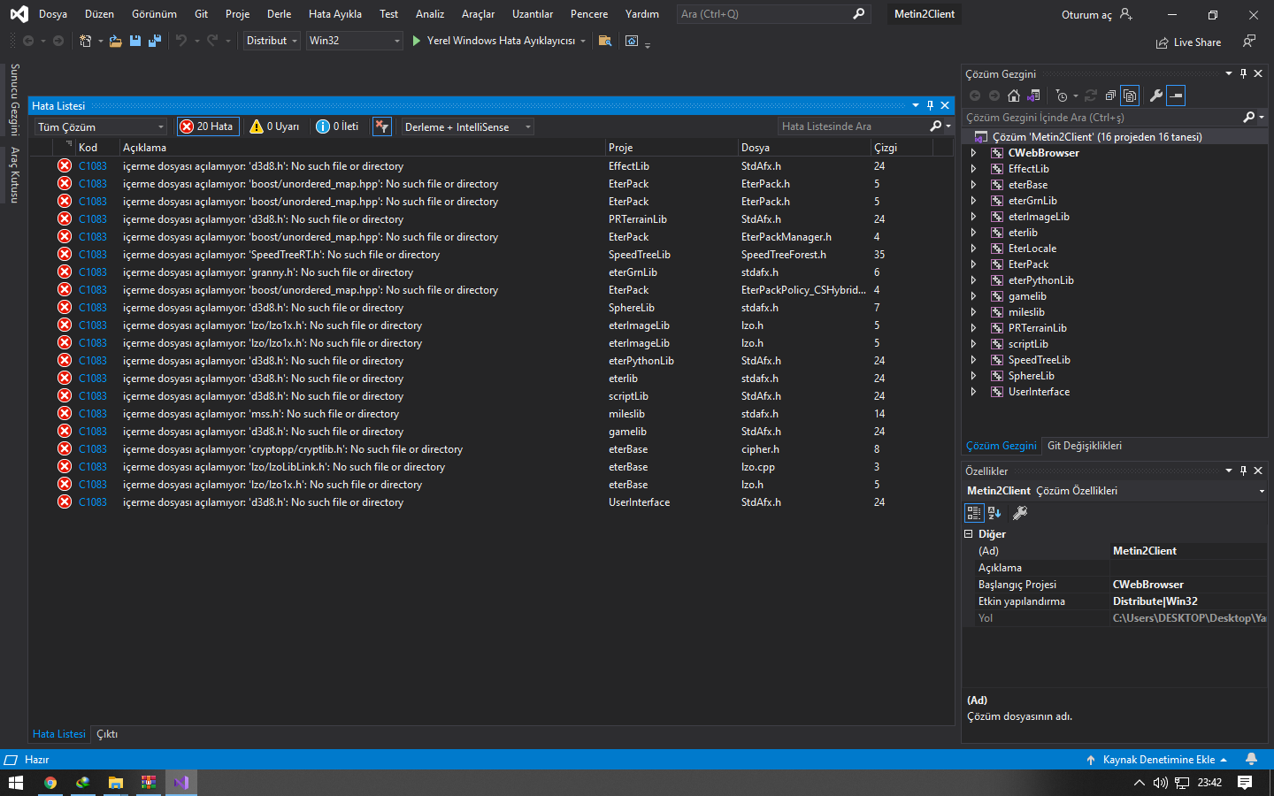Viewport: 1274px width, 796px height.
Task: Switch to the Git Değişiklikleri tab
Action: pos(1085,446)
